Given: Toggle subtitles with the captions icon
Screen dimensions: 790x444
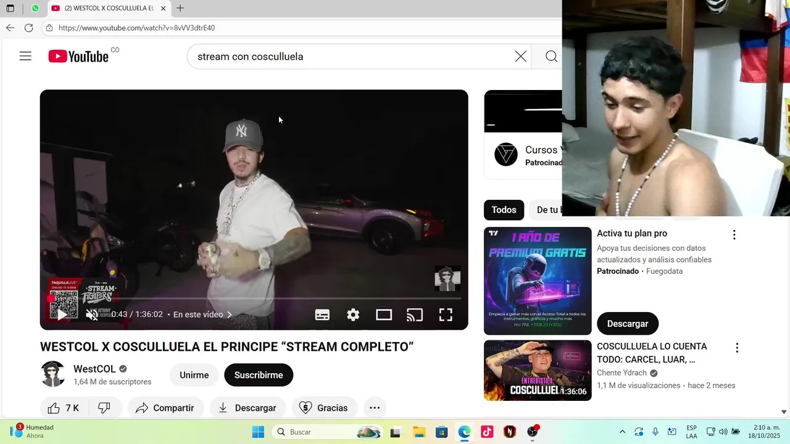Looking at the screenshot, I should click(322, 314).
